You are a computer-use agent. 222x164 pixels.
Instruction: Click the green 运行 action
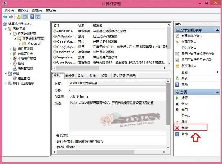coord(184,98)
